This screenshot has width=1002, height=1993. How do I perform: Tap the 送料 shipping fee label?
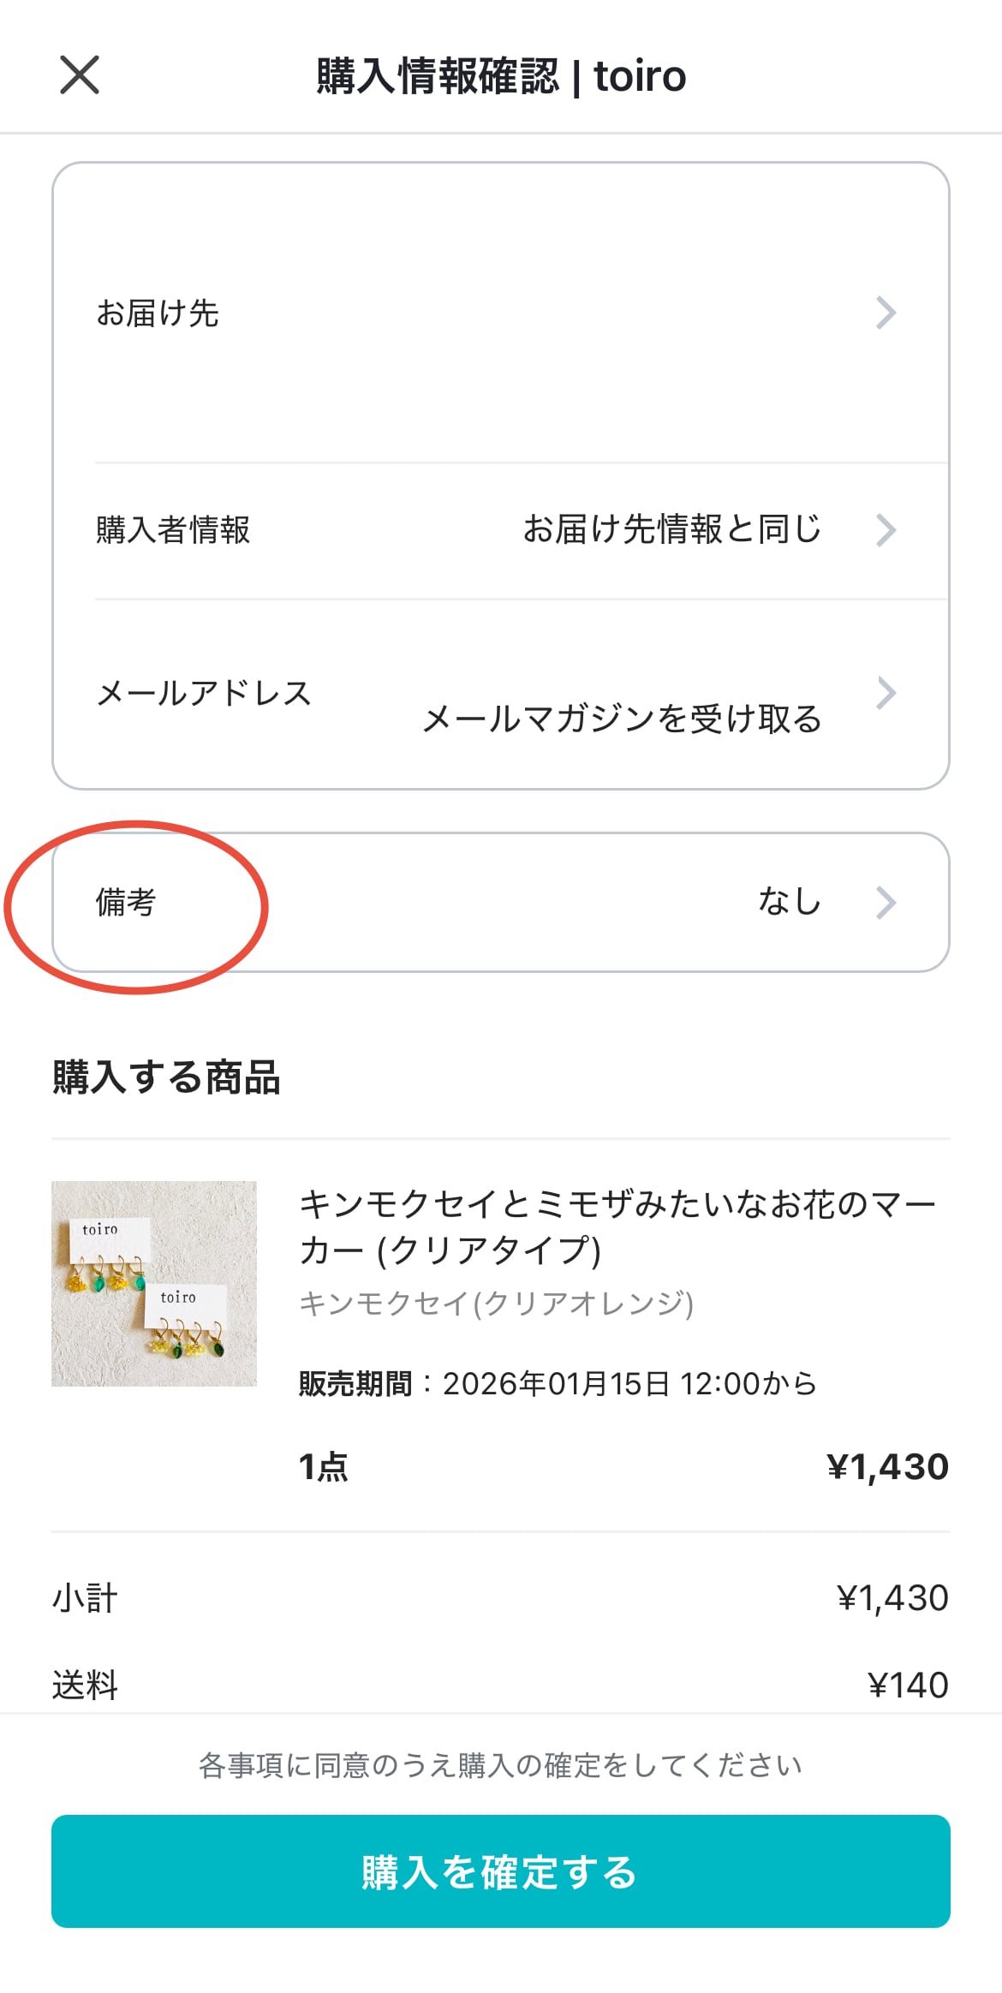pos(85,1685)
